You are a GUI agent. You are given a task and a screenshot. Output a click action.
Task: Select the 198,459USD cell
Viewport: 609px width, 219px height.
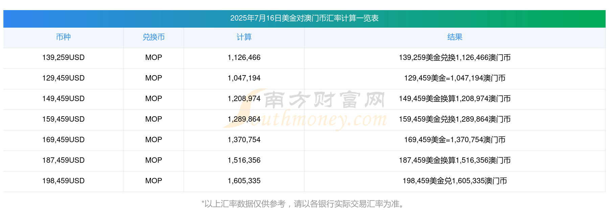coord(63,181)
